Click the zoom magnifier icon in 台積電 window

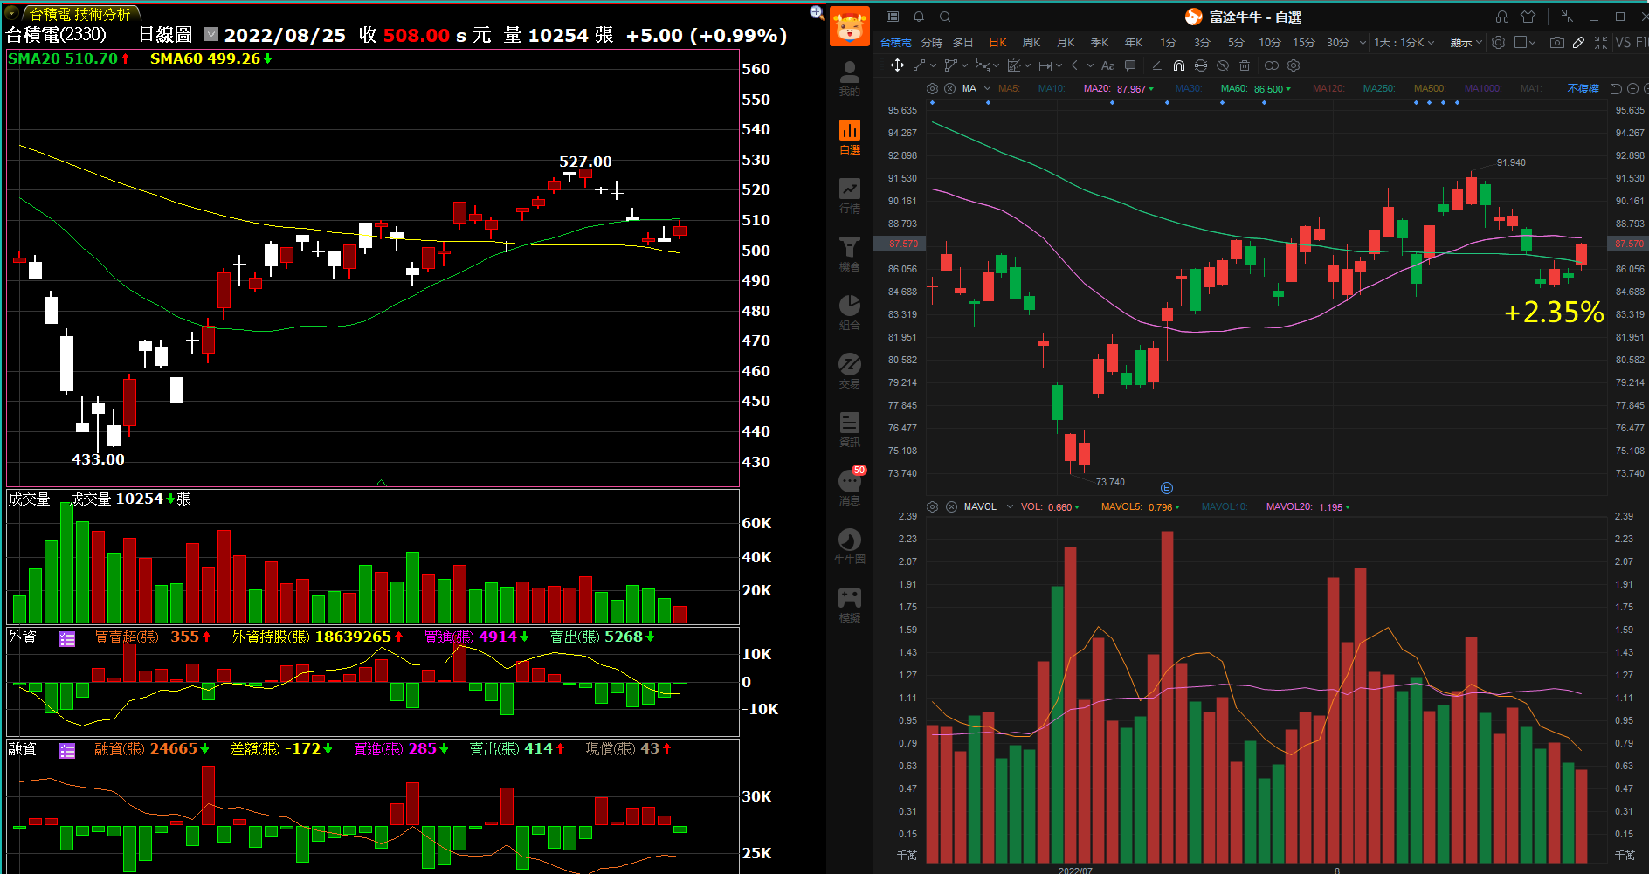coord(817,12)
